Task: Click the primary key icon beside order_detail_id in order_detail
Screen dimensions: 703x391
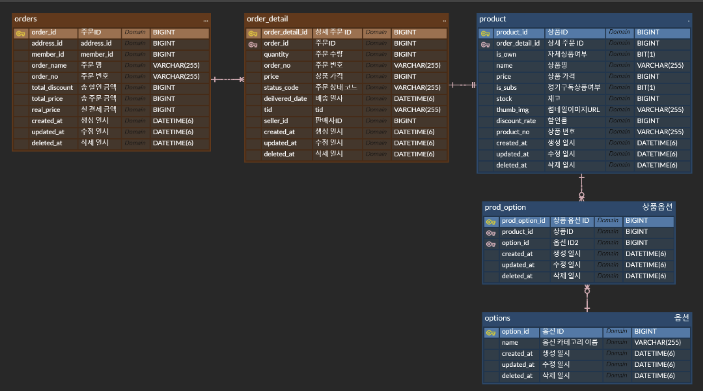Action: click(253, 33)
